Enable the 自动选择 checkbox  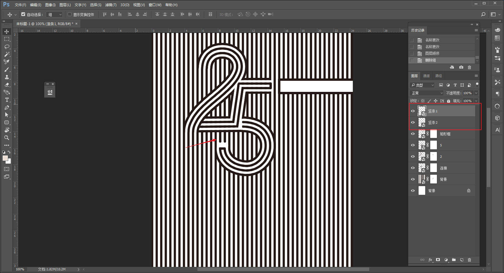[23, 14]
